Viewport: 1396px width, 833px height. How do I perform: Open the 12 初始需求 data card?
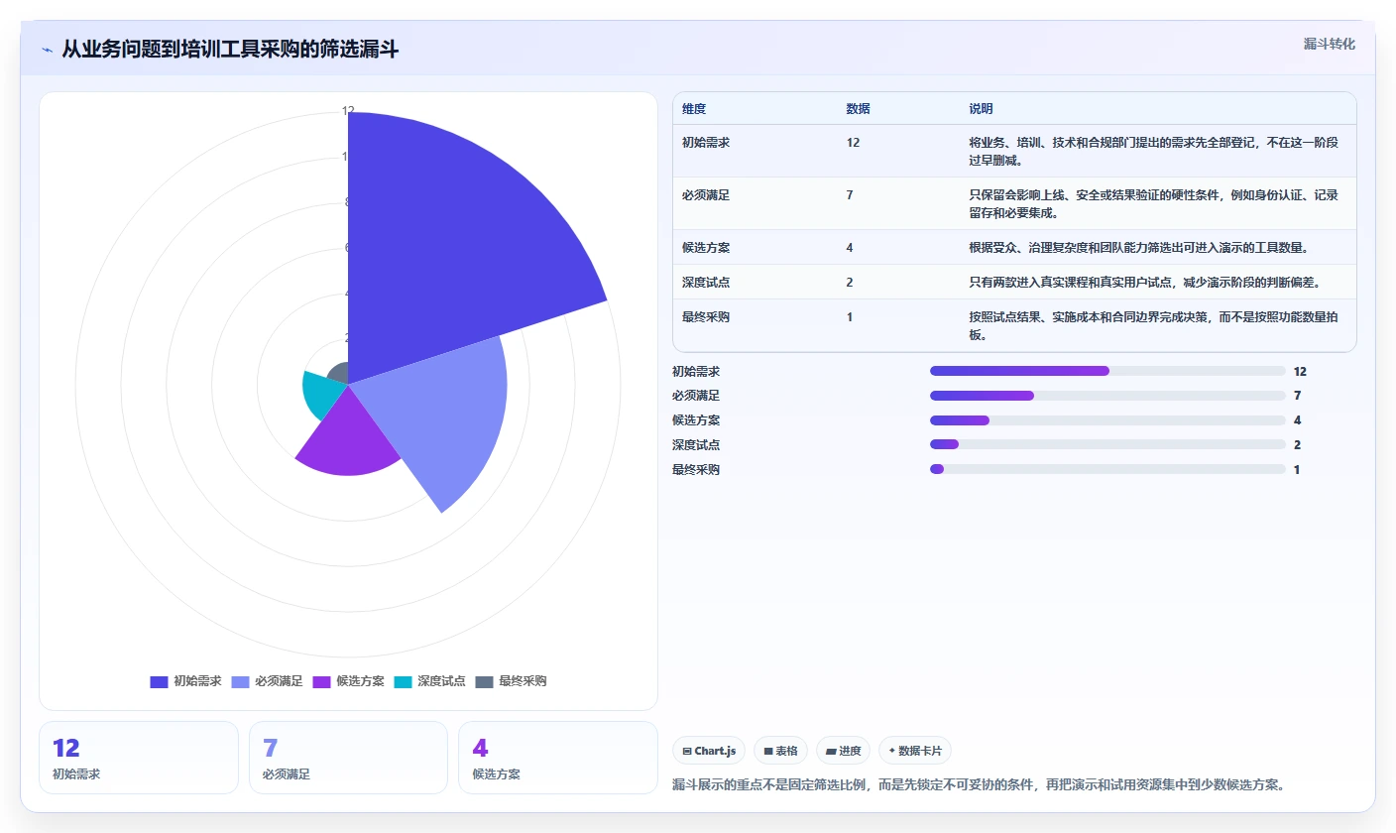click(139, 758)
